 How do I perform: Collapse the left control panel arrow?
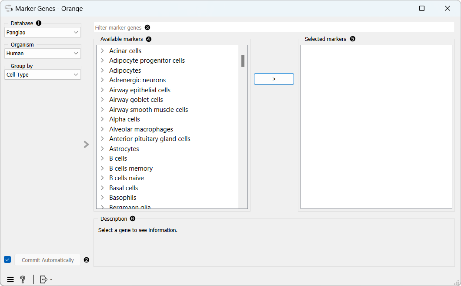pyautogui.click(x=86, y=144)
